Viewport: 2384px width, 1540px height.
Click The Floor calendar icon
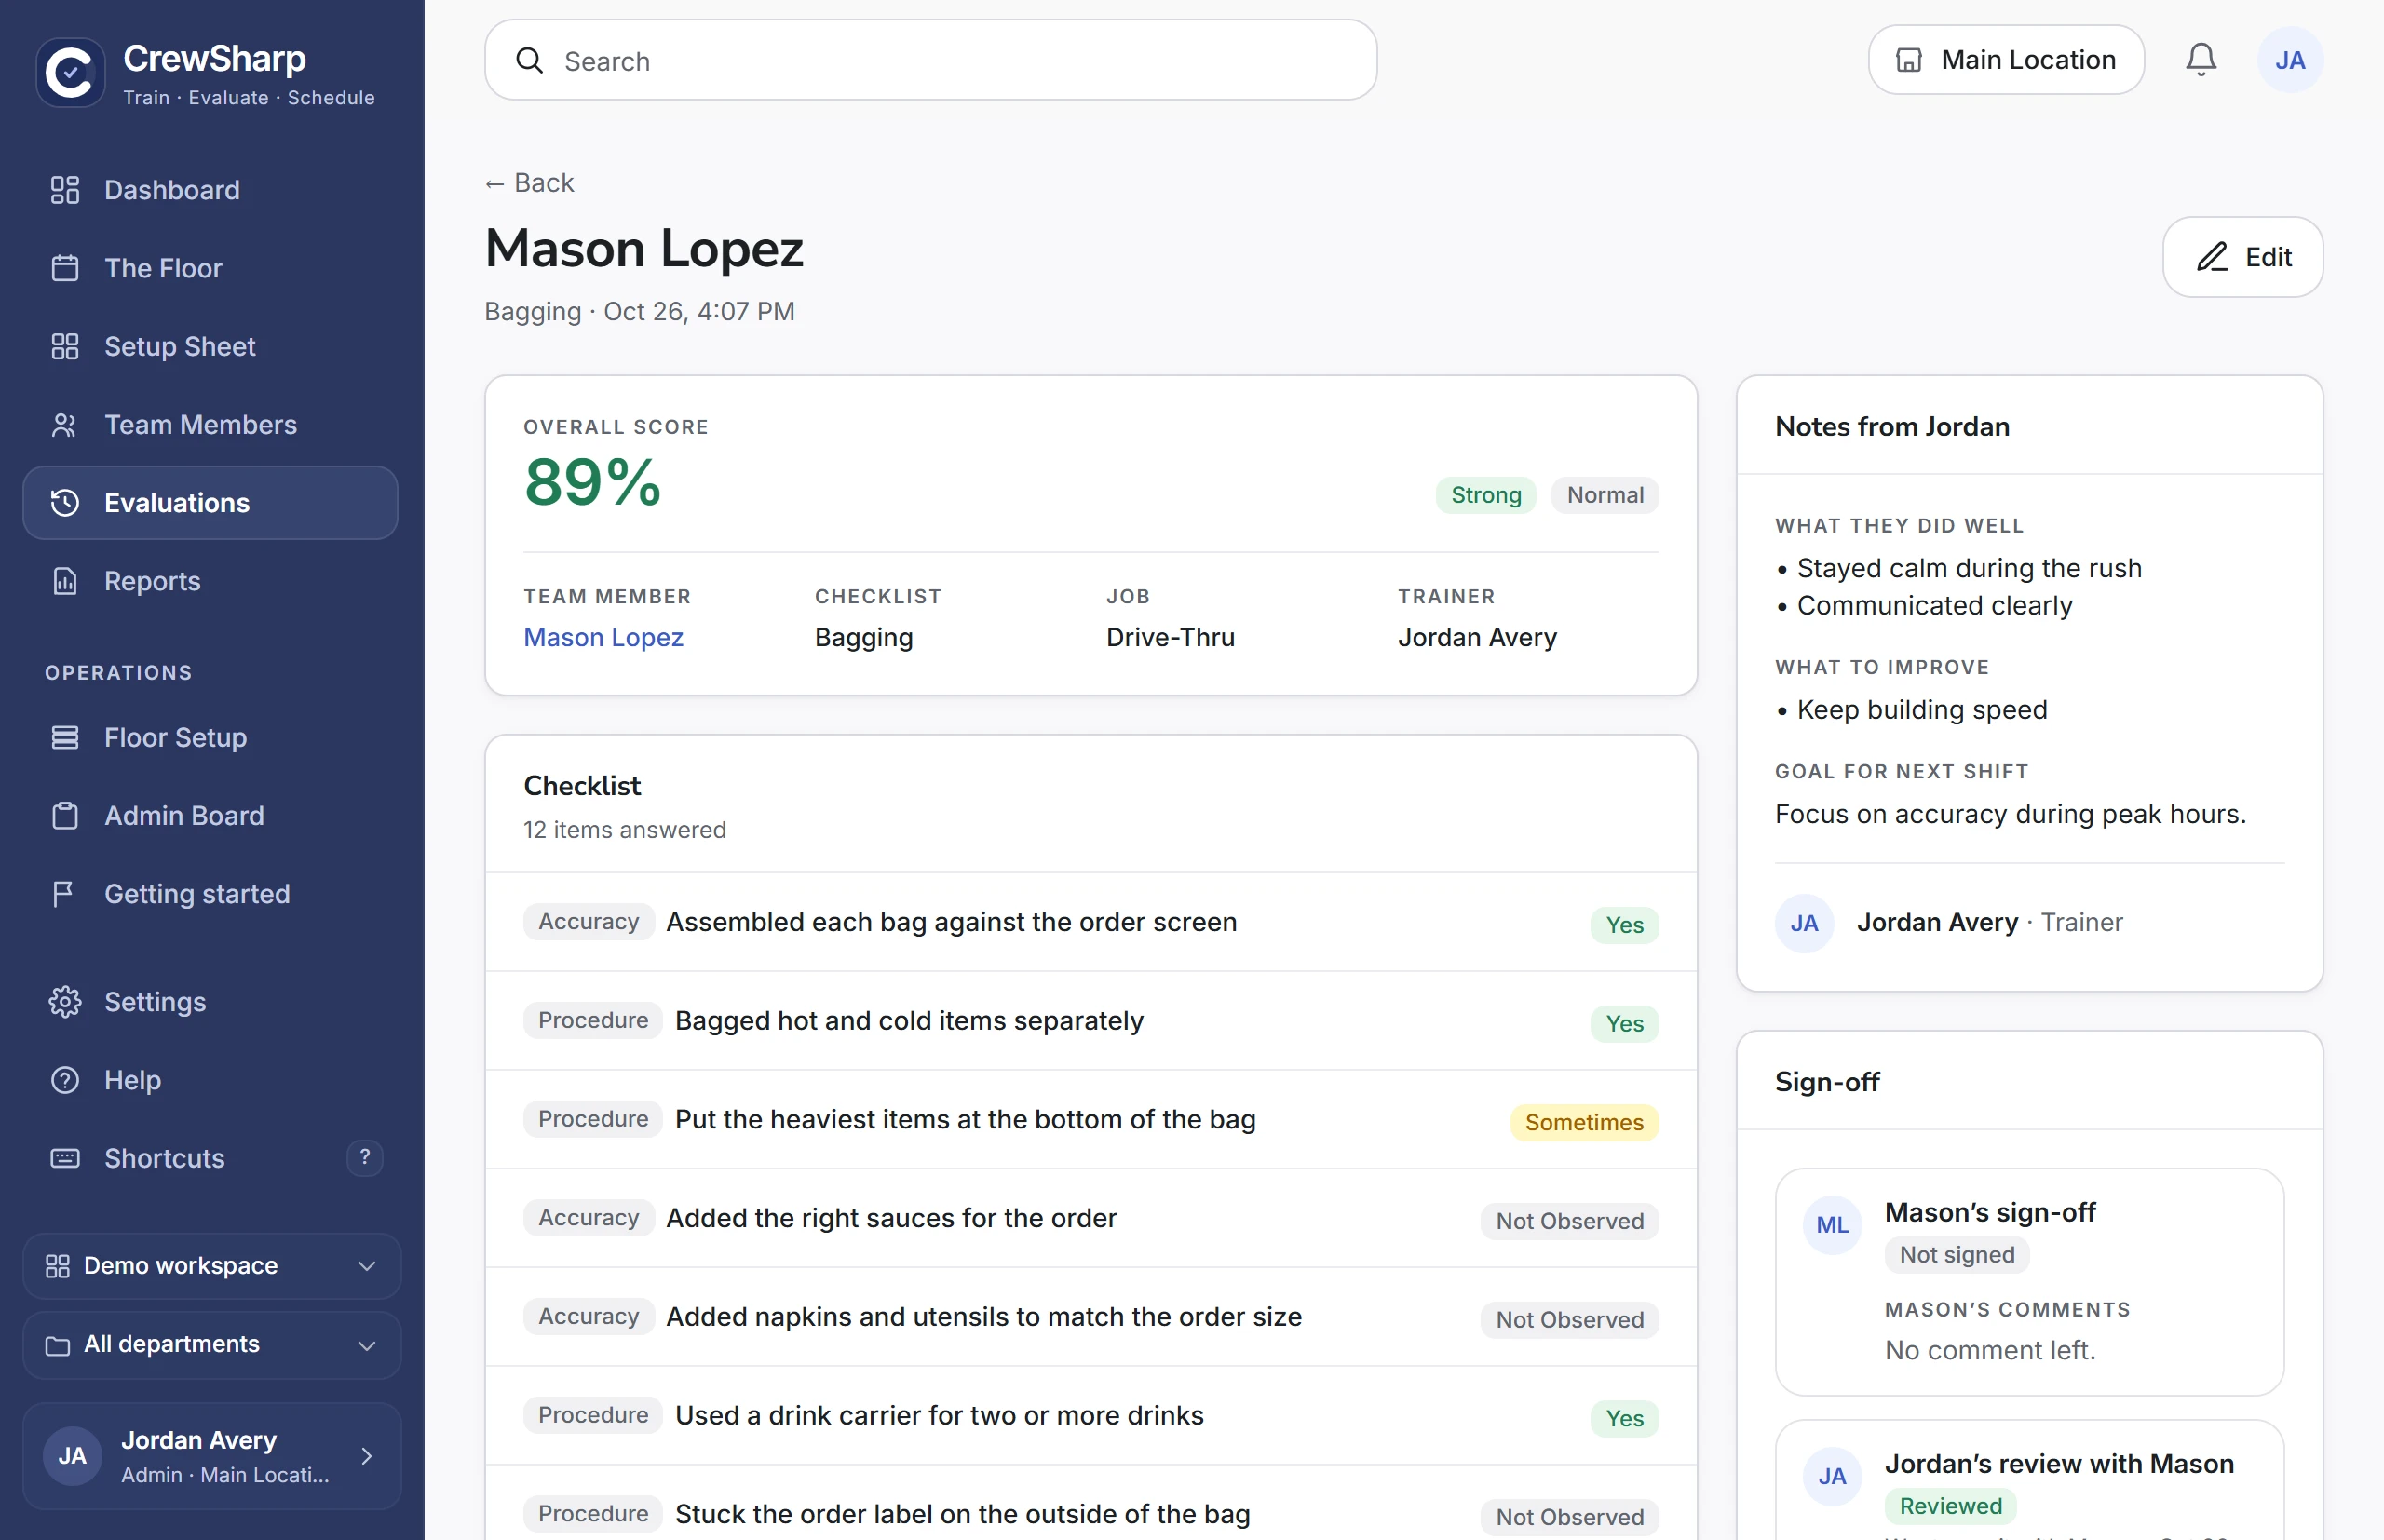pyautogui.click(x=65, y=268)
